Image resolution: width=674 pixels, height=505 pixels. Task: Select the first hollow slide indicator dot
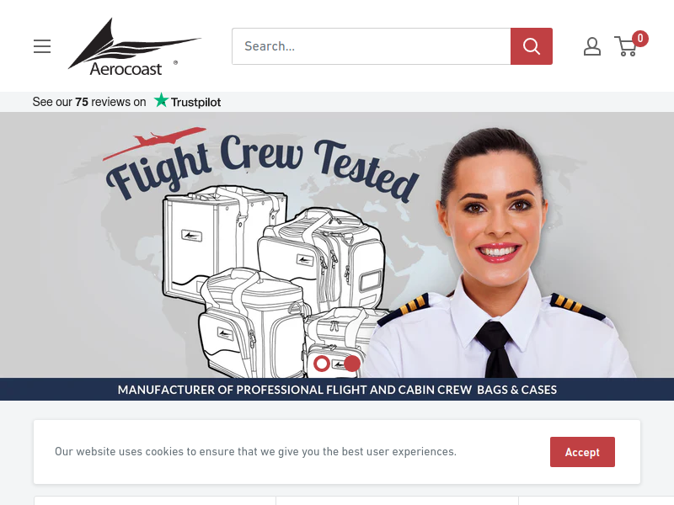(x=322, y=364)
